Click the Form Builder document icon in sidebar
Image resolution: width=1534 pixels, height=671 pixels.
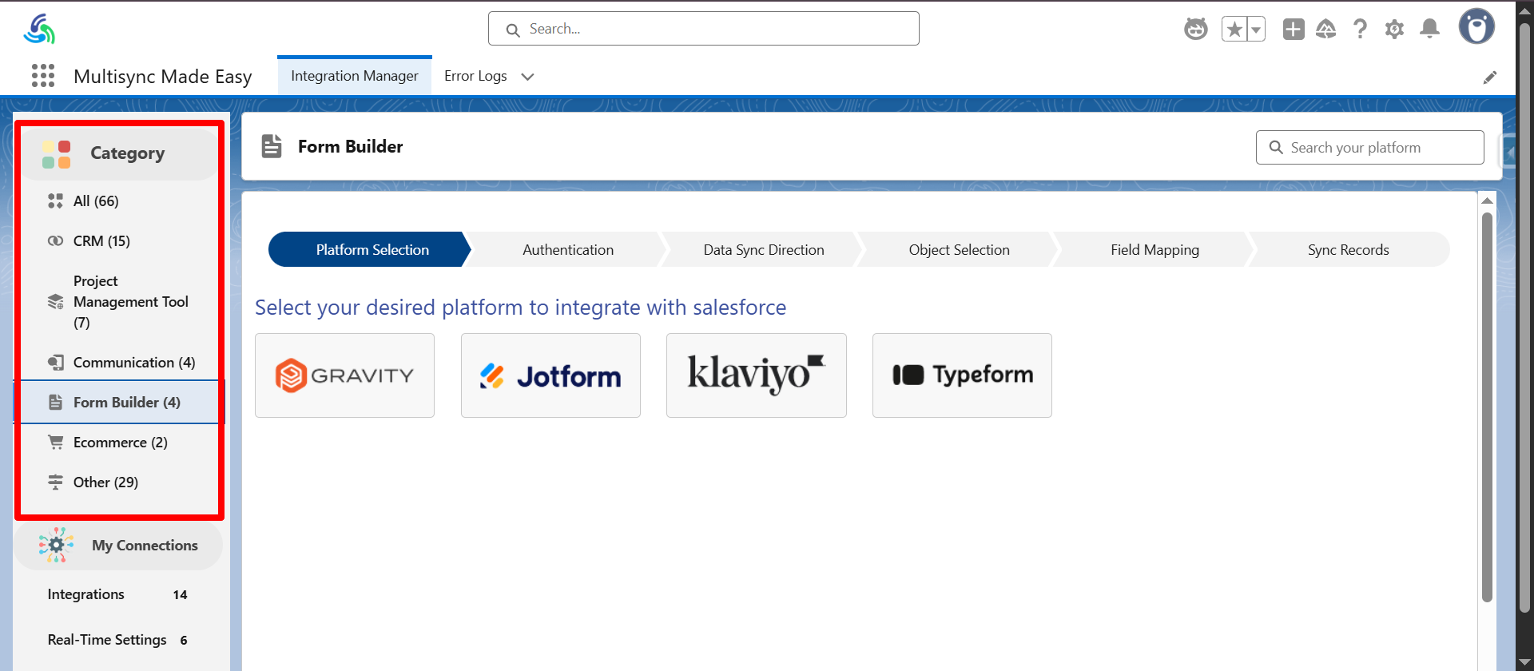tap(55, 403)
